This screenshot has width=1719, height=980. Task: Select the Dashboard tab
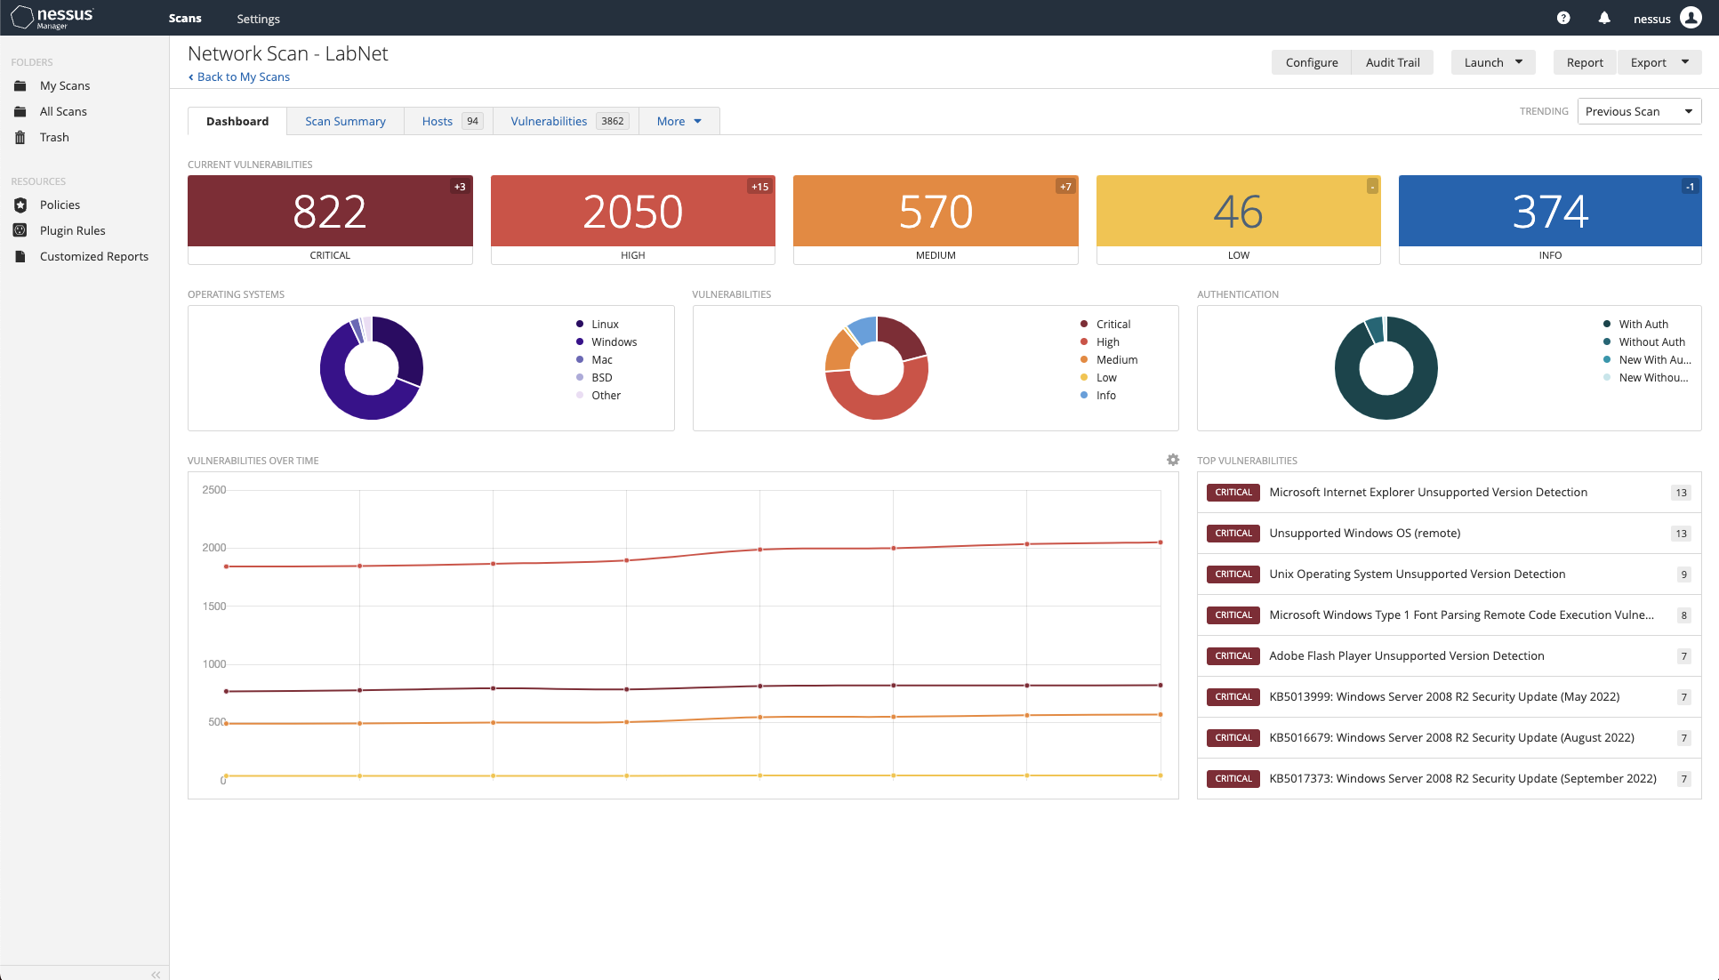(x=237, y=121)
